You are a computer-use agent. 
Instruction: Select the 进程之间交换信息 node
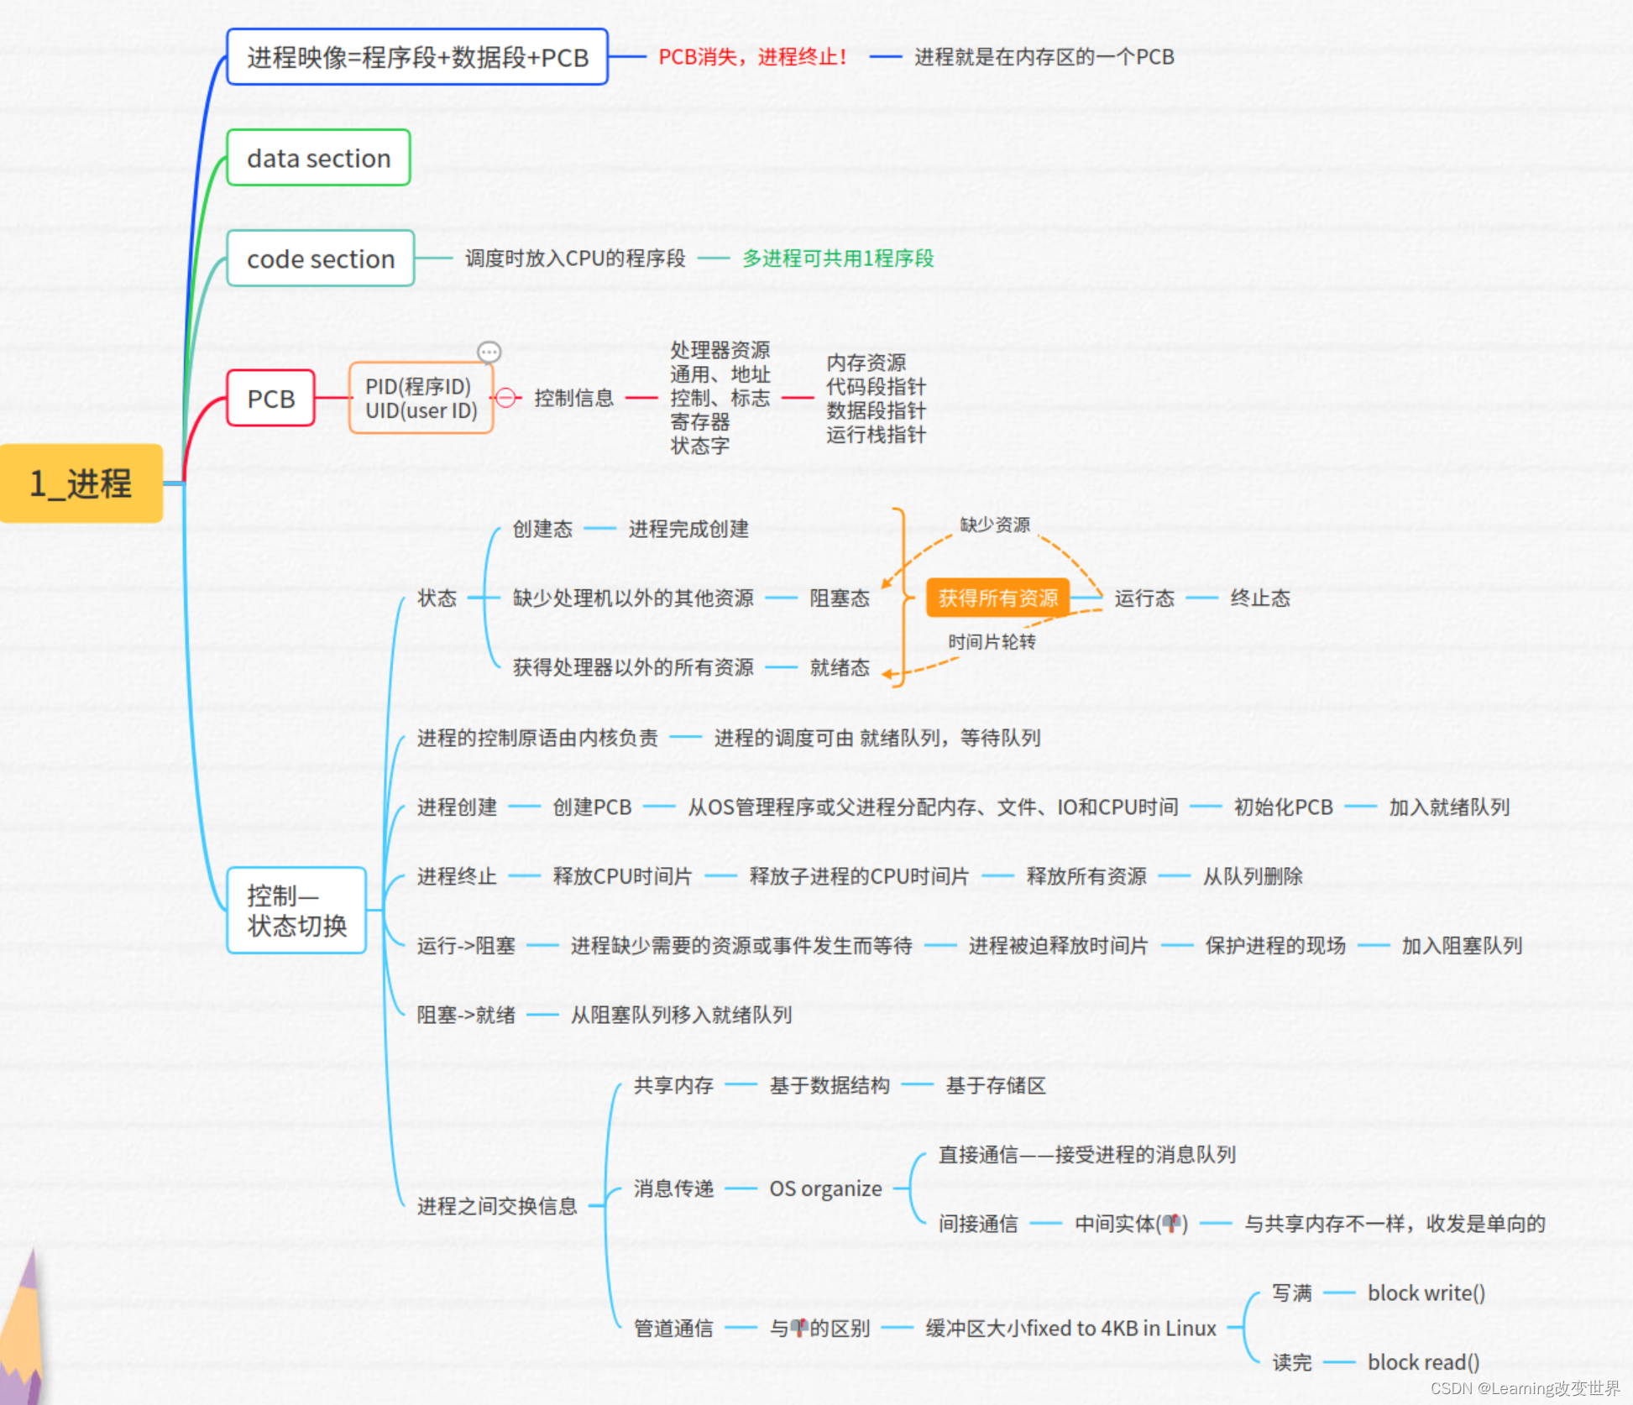point(497,1206)
